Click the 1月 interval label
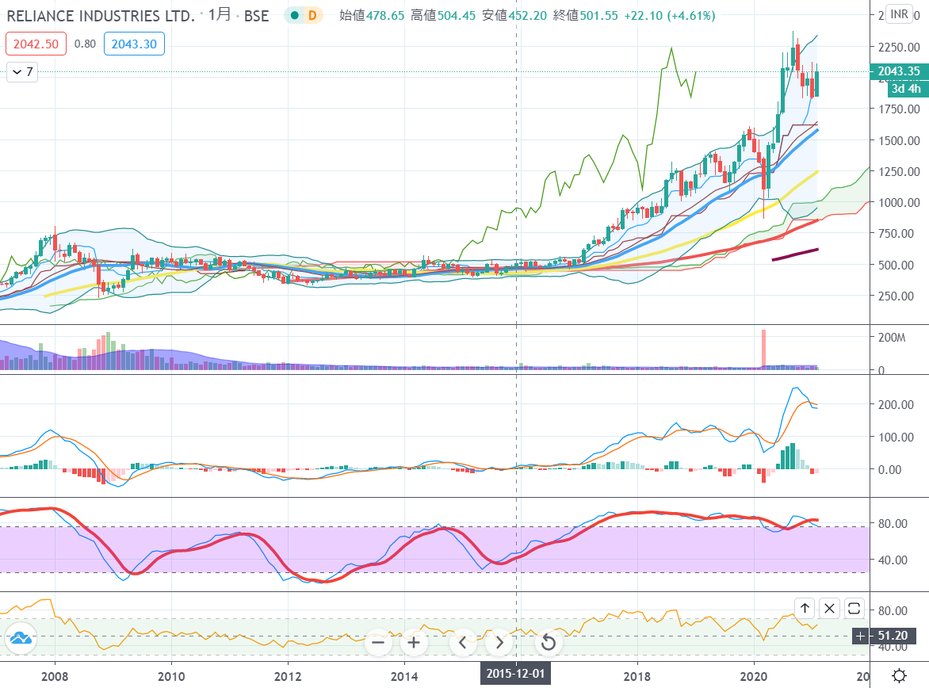This screenshot has height=688, width=929. point(220,15)
